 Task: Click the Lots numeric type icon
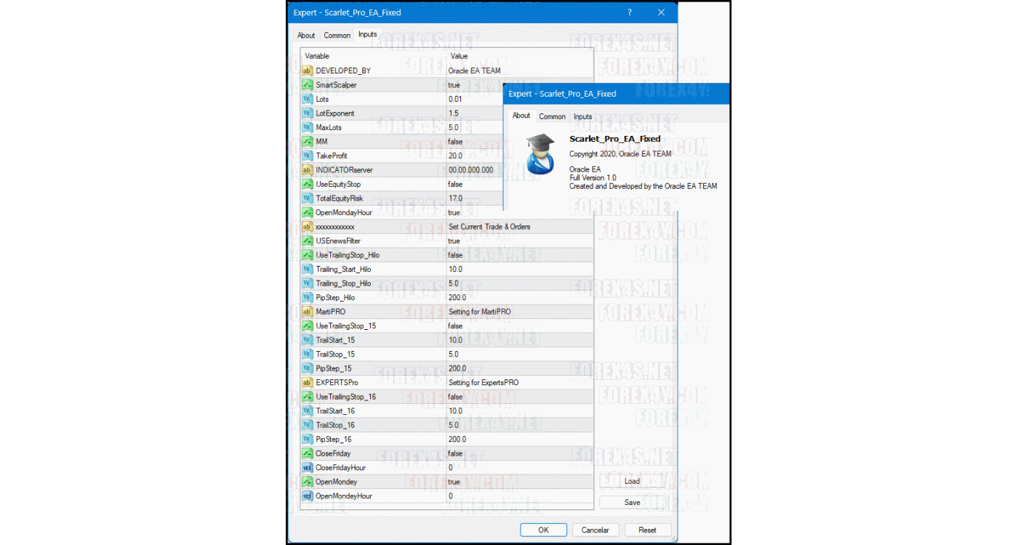[x=308, y=99]
